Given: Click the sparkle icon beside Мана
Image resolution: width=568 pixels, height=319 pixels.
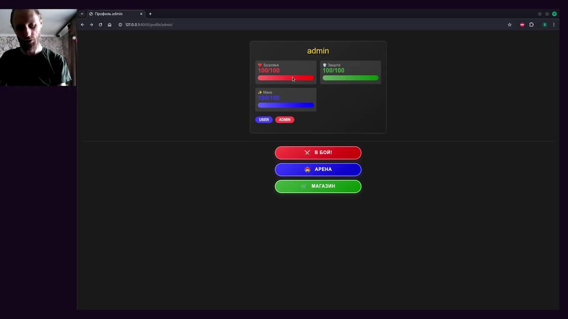Looking at the screenshot, I should coord(260,92).
